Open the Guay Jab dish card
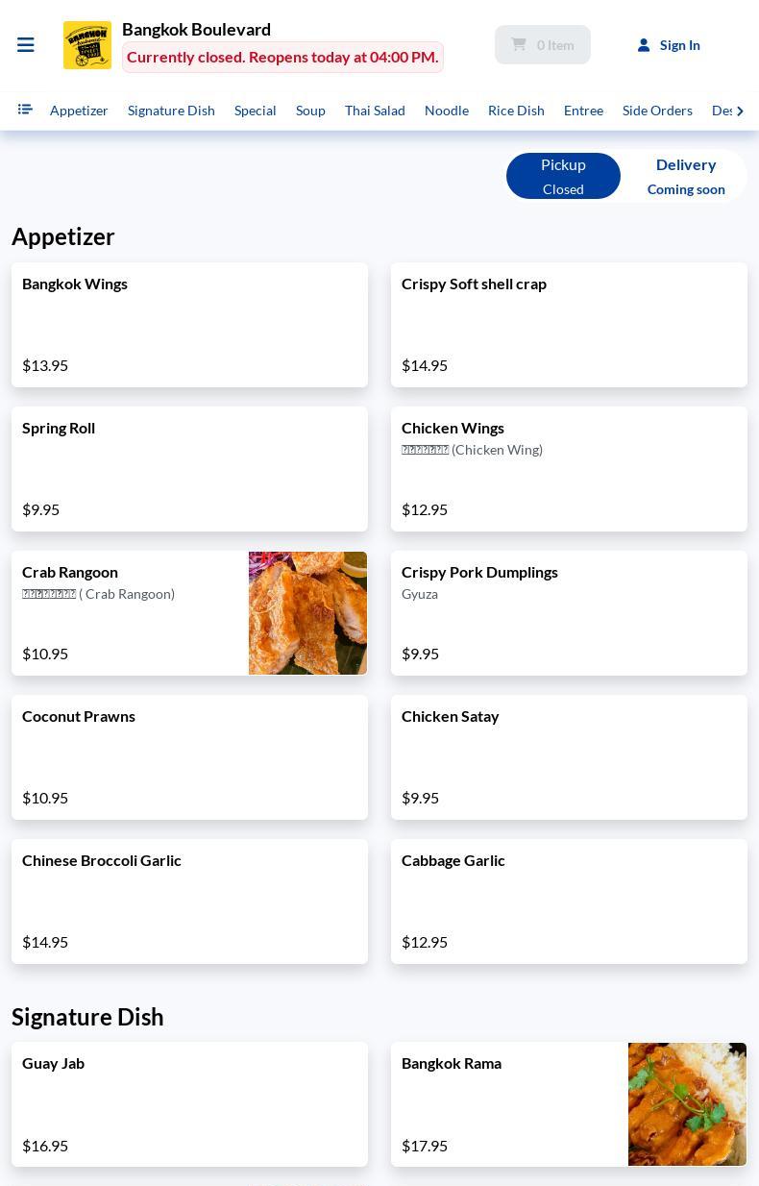The width and height of the screenshot is (759, 1186). [189, 1104]
